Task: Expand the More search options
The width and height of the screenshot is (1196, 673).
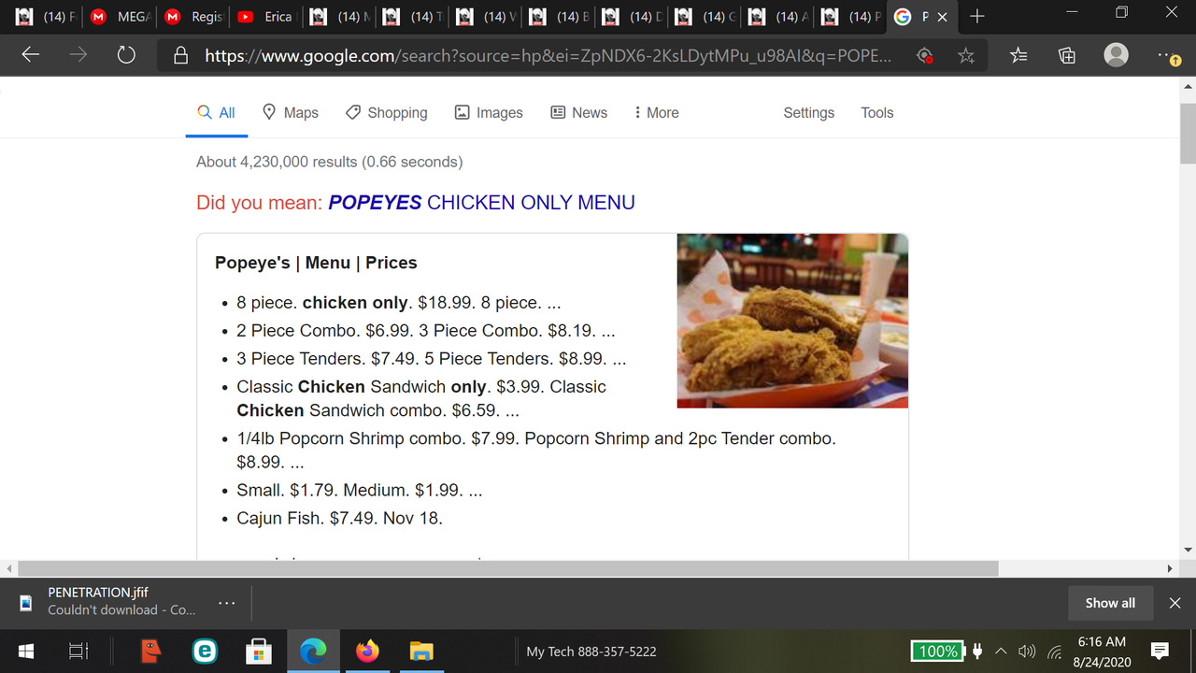Action: [x=656, y=112]
